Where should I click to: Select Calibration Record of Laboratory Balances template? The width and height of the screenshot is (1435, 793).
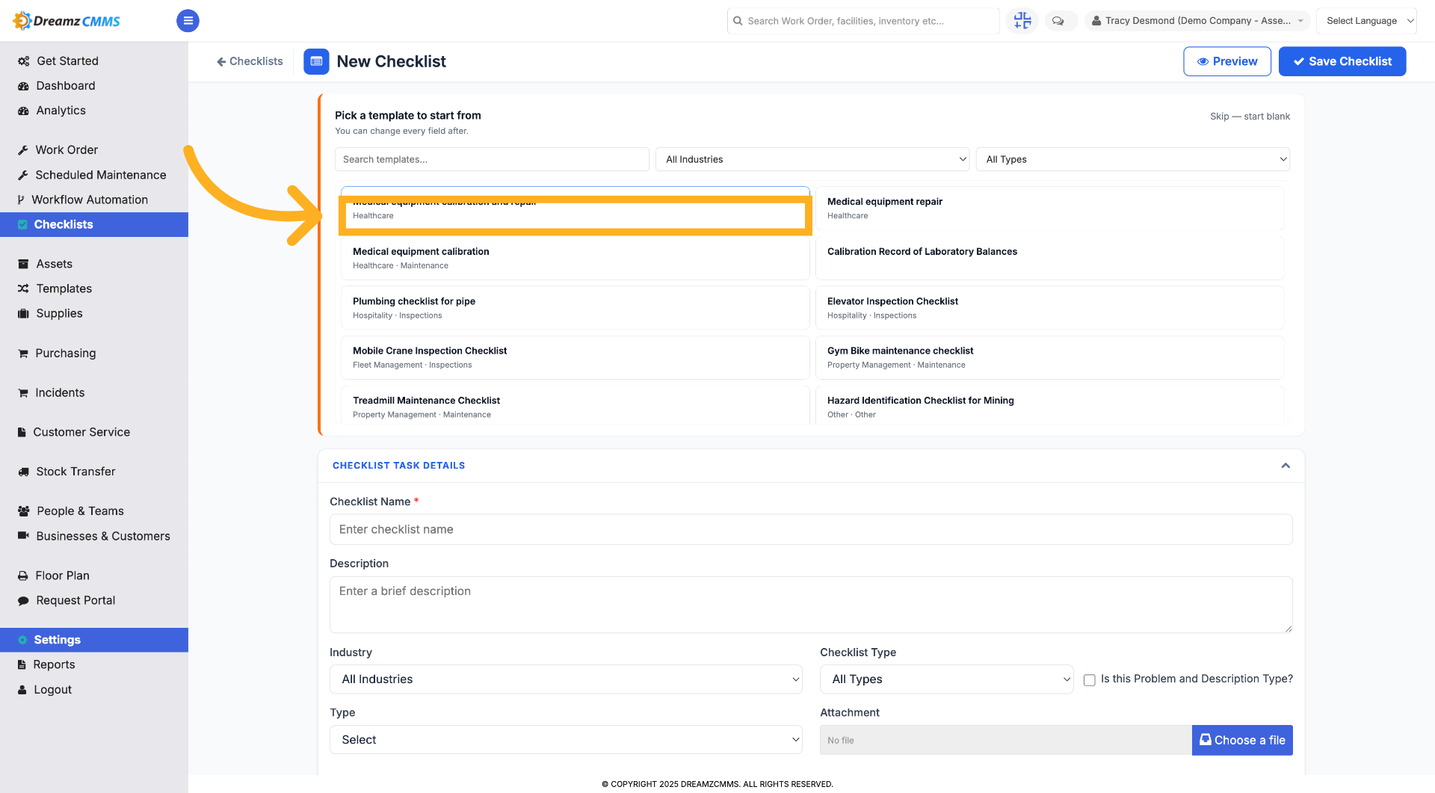click(1049, 259)
